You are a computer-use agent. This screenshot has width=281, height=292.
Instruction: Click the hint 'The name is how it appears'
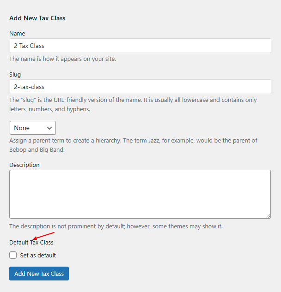63,59
